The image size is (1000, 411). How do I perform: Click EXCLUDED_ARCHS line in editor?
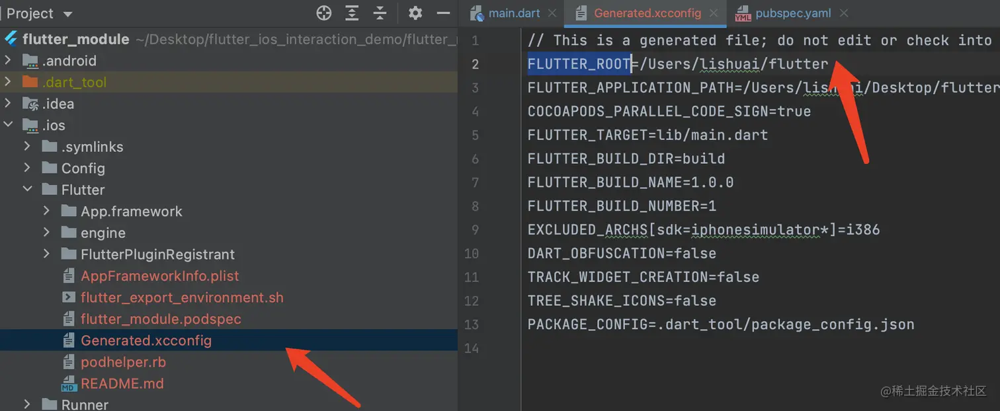point(704,229)
